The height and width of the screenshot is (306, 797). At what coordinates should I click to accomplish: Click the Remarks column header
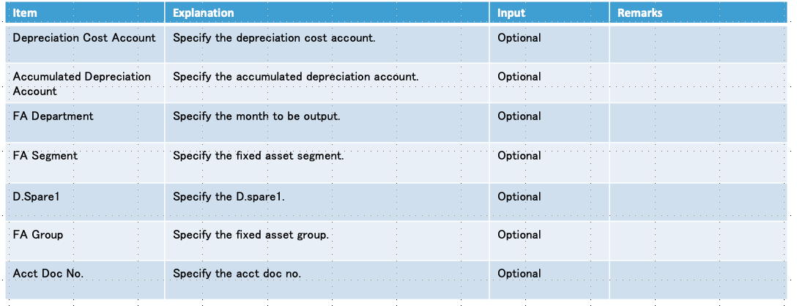[698, 12]
